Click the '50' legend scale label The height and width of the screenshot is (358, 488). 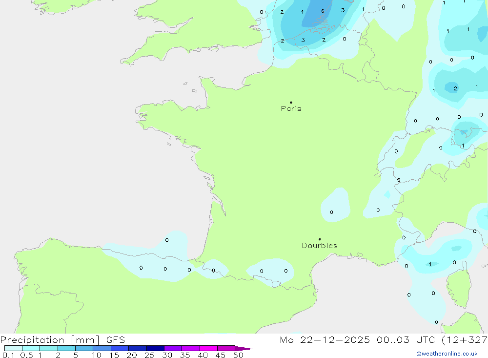[x=238, y=355]
